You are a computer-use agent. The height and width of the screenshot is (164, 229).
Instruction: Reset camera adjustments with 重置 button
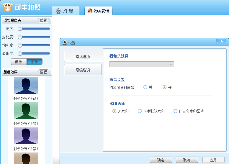pos(43,20)
